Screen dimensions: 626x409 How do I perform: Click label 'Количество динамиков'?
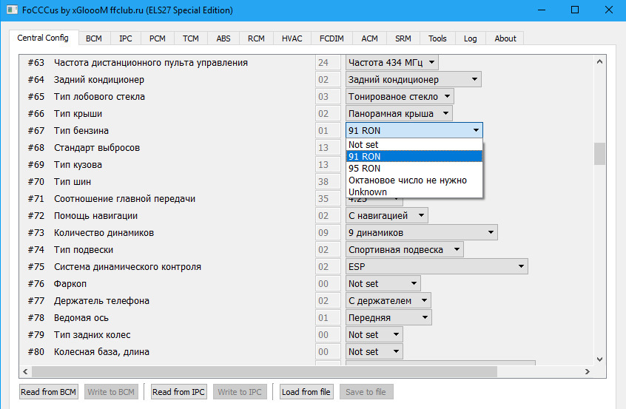(104, 233)
